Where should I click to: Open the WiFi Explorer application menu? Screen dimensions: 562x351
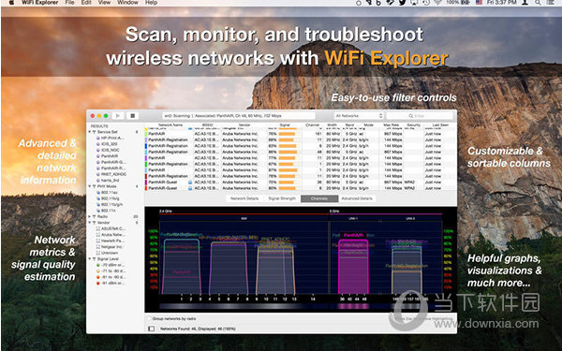39,3
